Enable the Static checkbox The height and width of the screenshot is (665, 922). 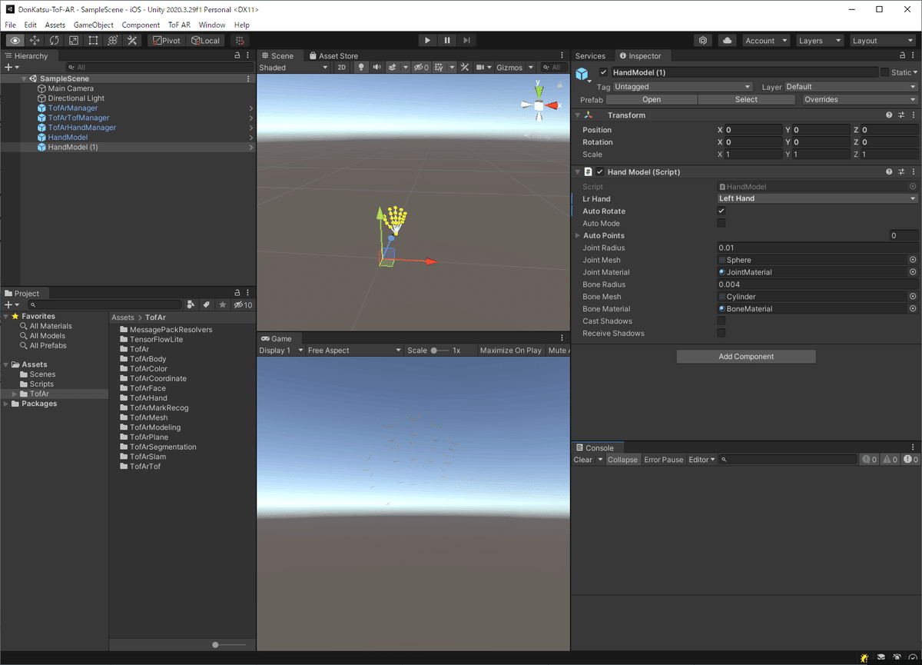tap(885, 72)
